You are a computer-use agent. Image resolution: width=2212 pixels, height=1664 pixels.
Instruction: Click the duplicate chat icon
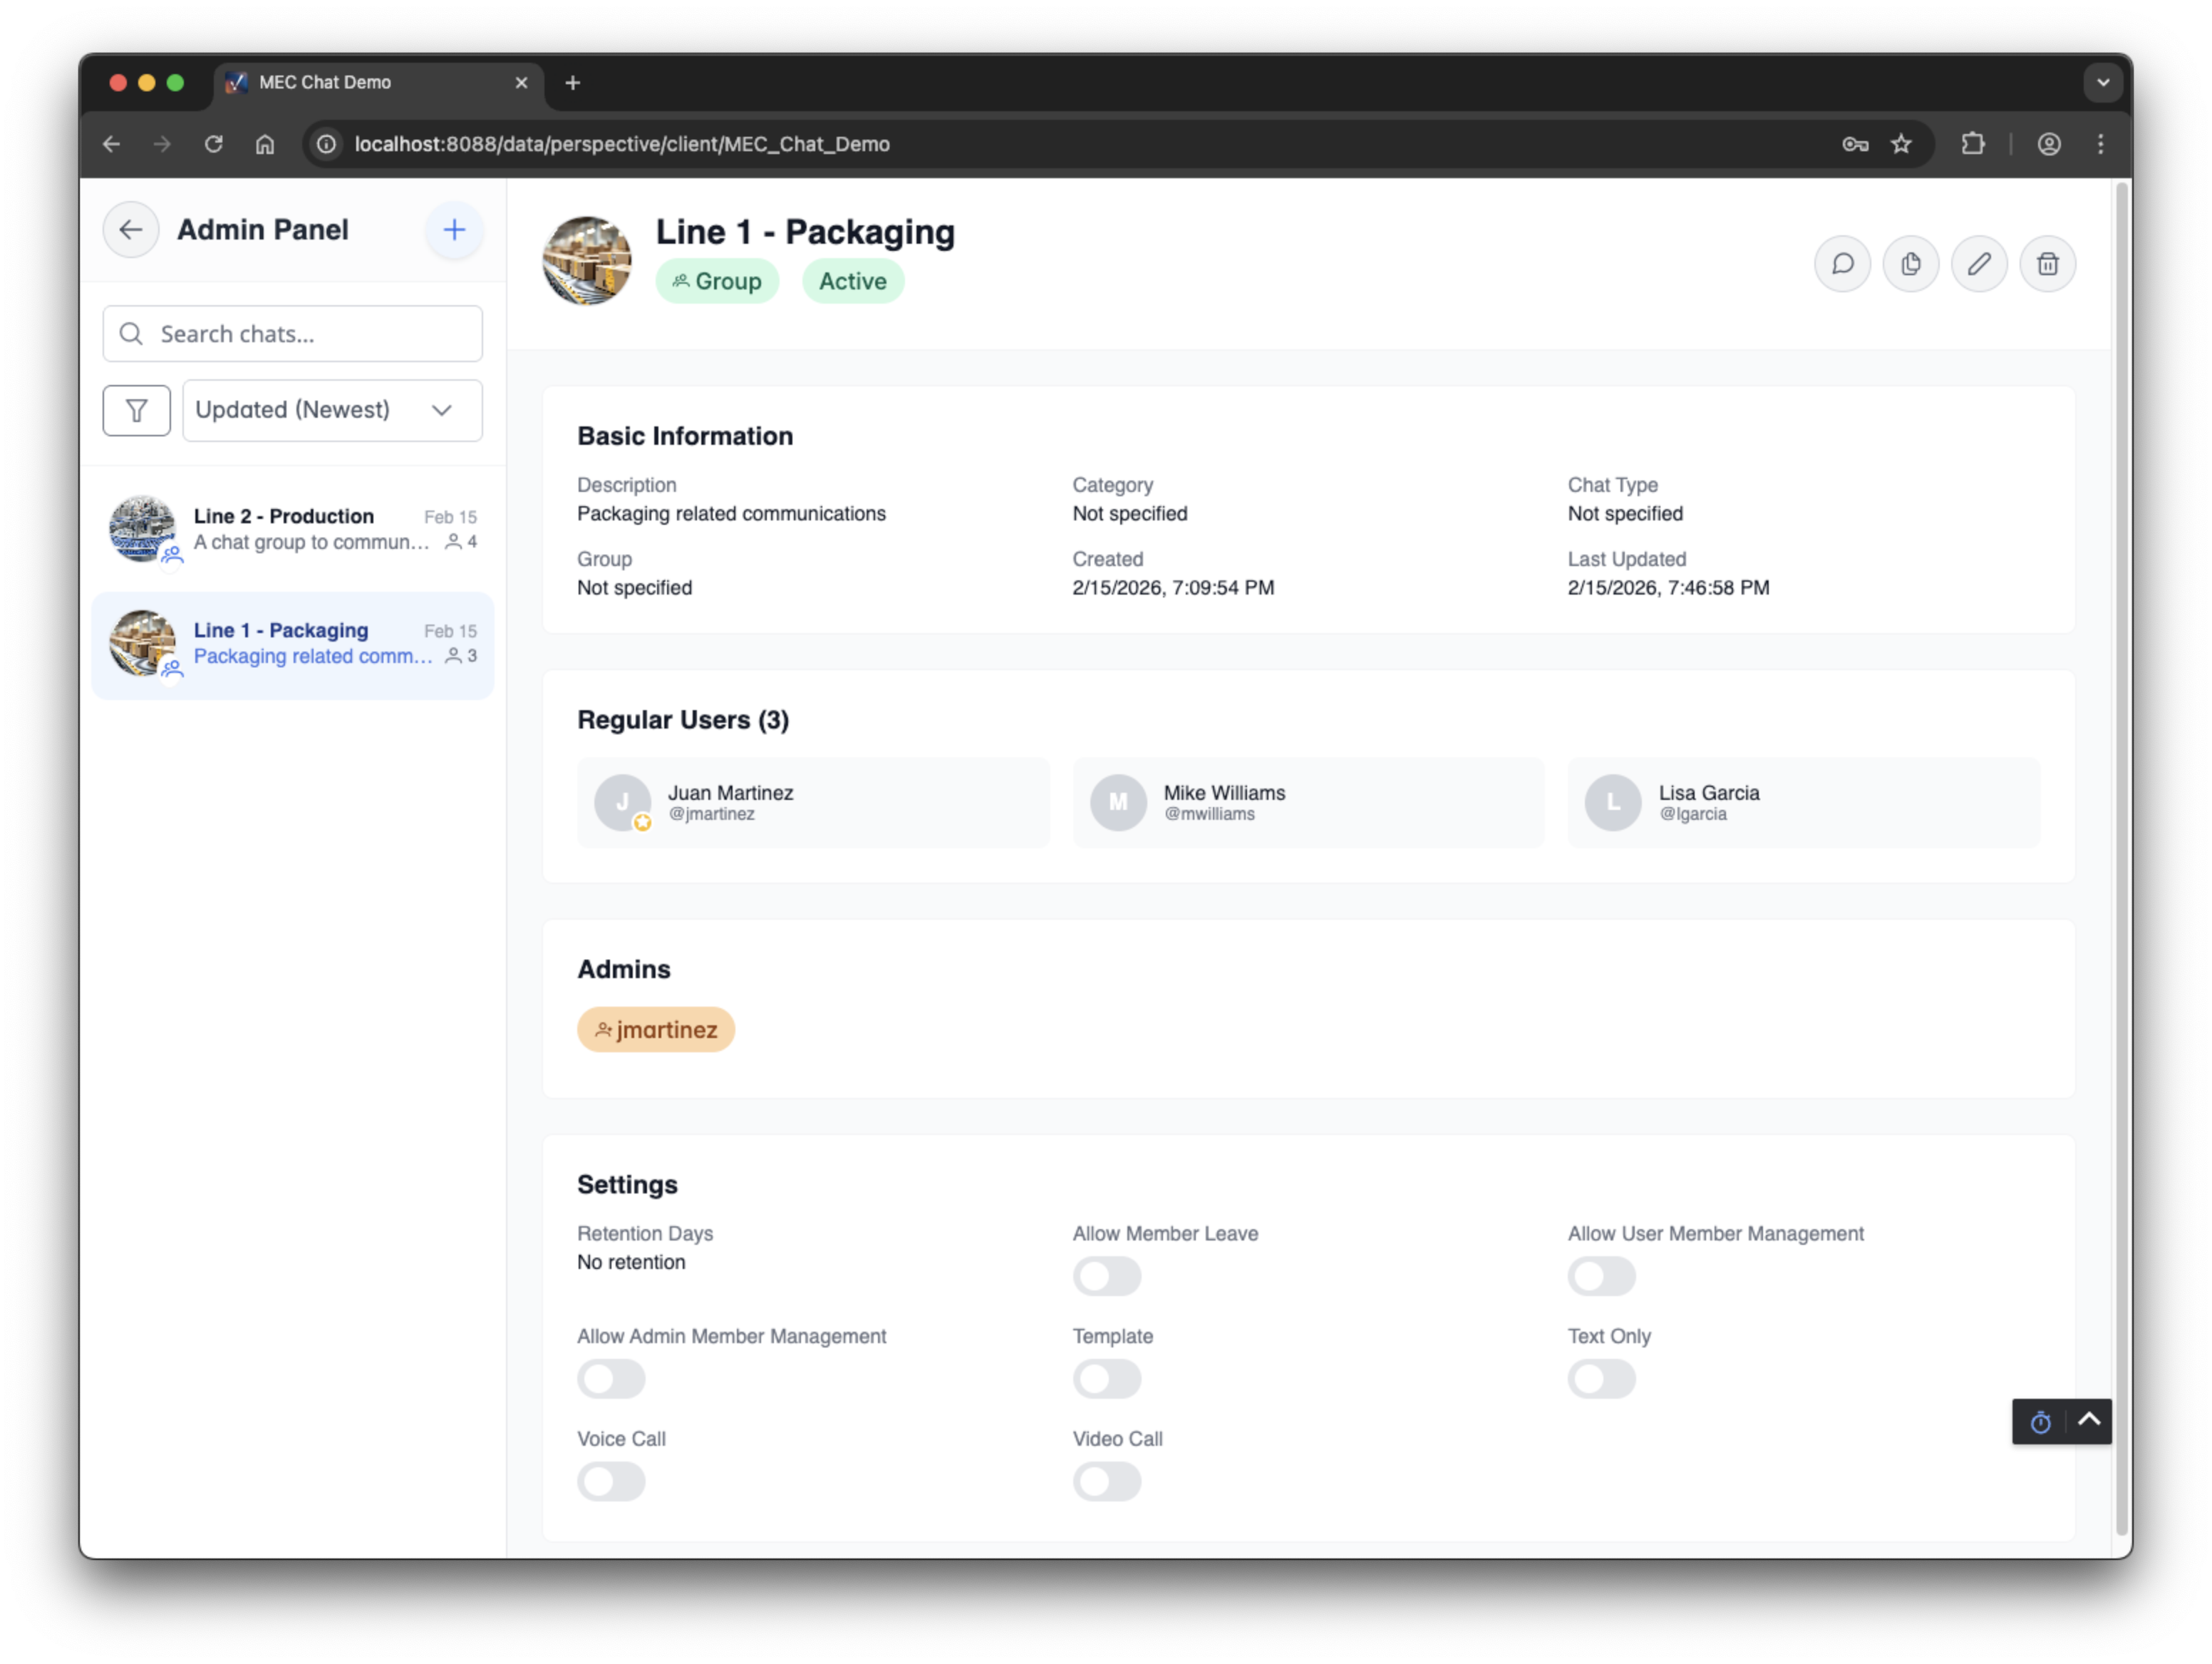[x=1910, y=263]
